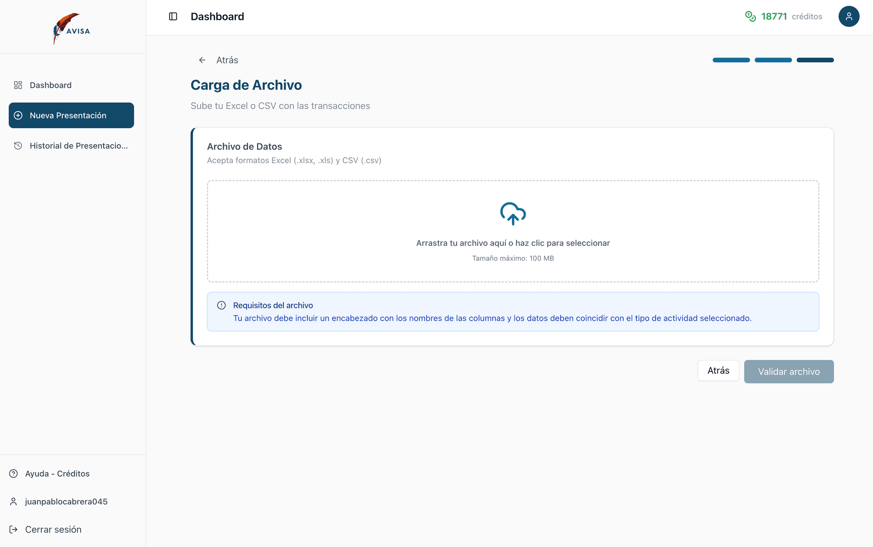Click the history icon beside Historial de Presentaciones
873x547 pixels.
(17, 146)
